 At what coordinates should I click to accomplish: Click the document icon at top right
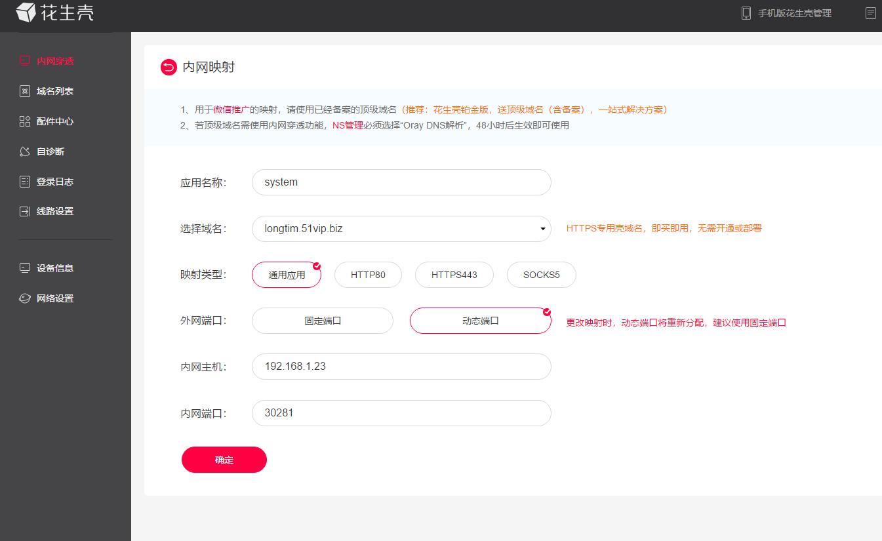click(871, 13)
